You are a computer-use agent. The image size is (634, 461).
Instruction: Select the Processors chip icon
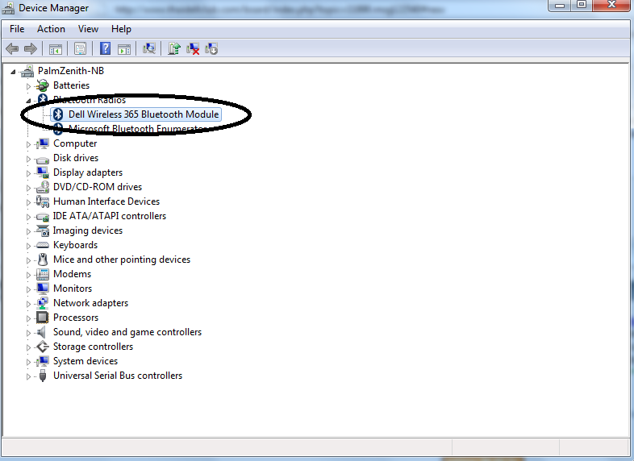(x=43, y=318)
